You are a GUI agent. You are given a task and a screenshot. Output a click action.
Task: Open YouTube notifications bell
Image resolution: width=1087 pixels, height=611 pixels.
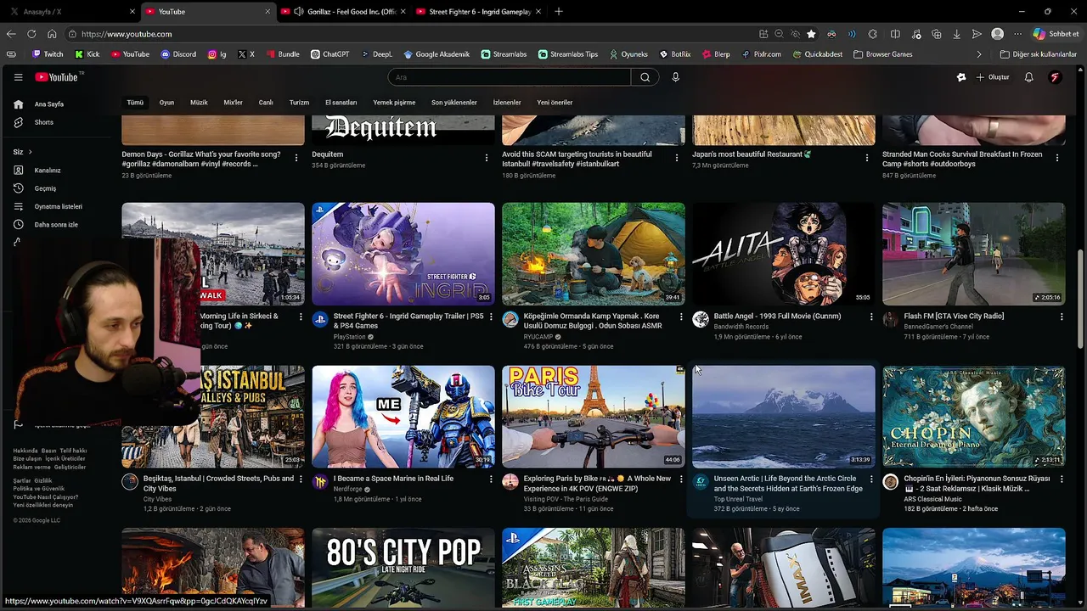tap(1028, 77)
